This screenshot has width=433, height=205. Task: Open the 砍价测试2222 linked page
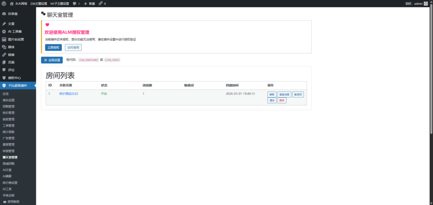[x=69, y=94]
